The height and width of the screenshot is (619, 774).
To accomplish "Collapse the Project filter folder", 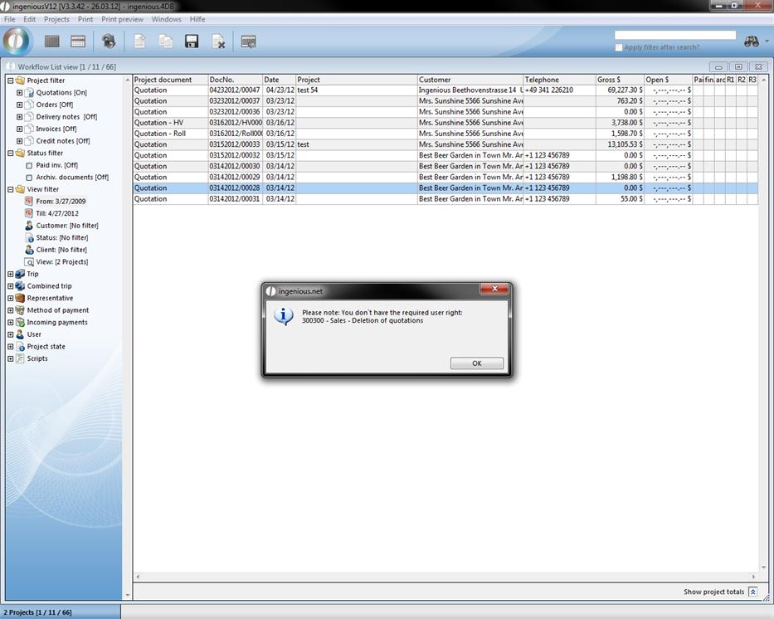I will 10,80.
